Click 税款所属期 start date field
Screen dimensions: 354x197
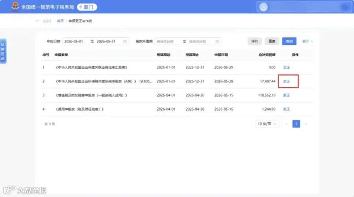165,42
